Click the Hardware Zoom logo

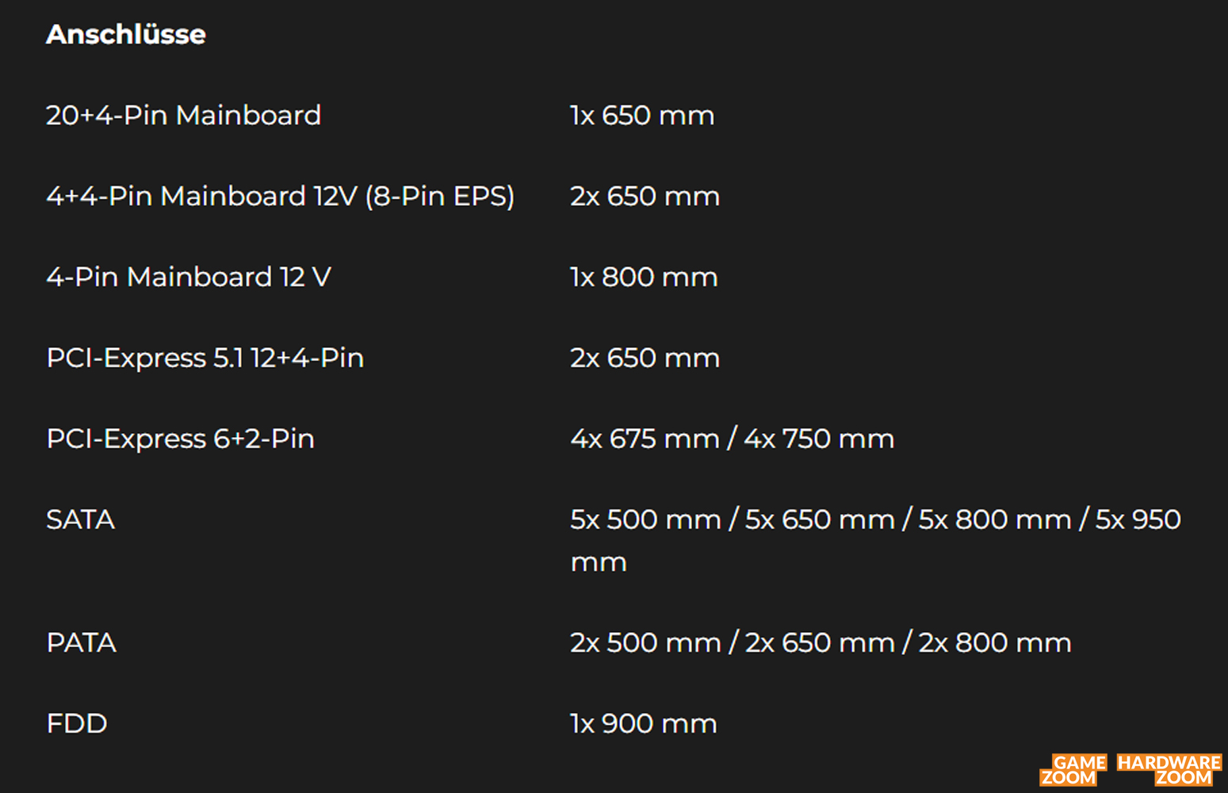(x=1169, y=770)
